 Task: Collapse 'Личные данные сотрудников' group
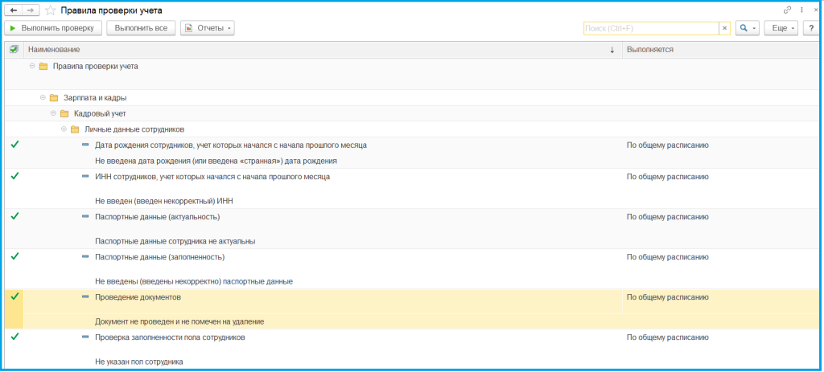[x=64, y=129]
